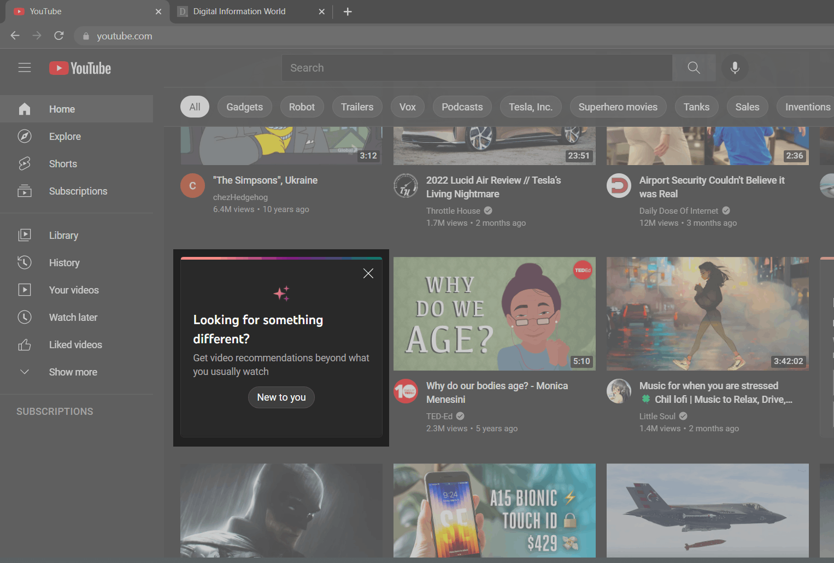This screenshot has width=834, height=563.
Task: Open 2022 Lucid Air Review video title
Action: pos(494,187)
